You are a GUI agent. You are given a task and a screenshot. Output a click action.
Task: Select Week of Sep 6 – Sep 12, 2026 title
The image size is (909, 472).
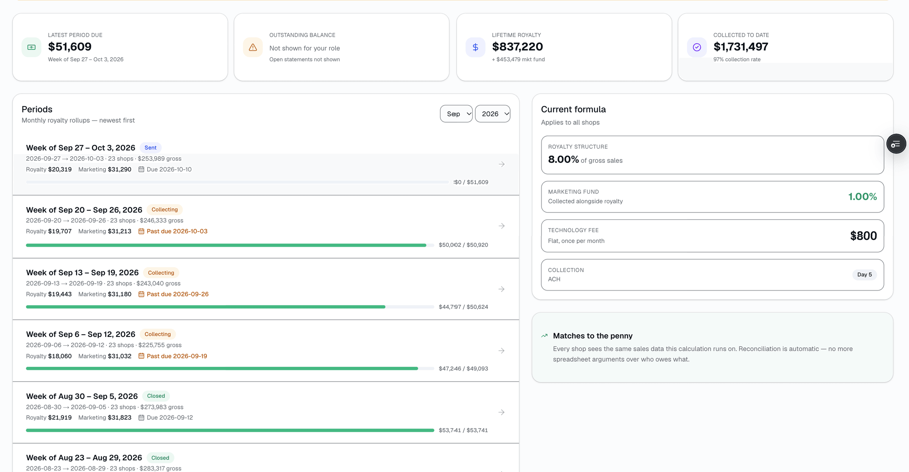point(81,334)
